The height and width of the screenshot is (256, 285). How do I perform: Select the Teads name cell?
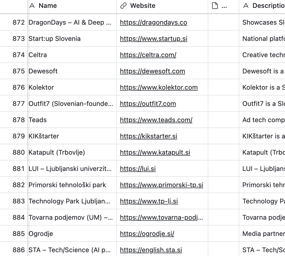tap(72, 120)
